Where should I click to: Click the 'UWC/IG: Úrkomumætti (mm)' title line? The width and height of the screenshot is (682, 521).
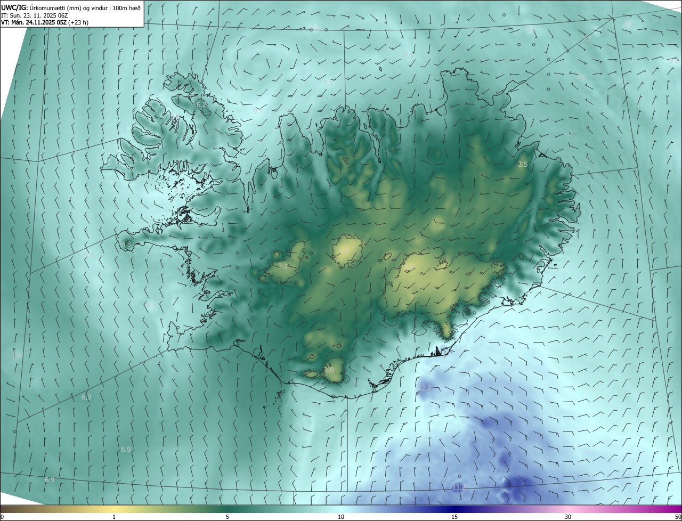click(x=71, y=7)
